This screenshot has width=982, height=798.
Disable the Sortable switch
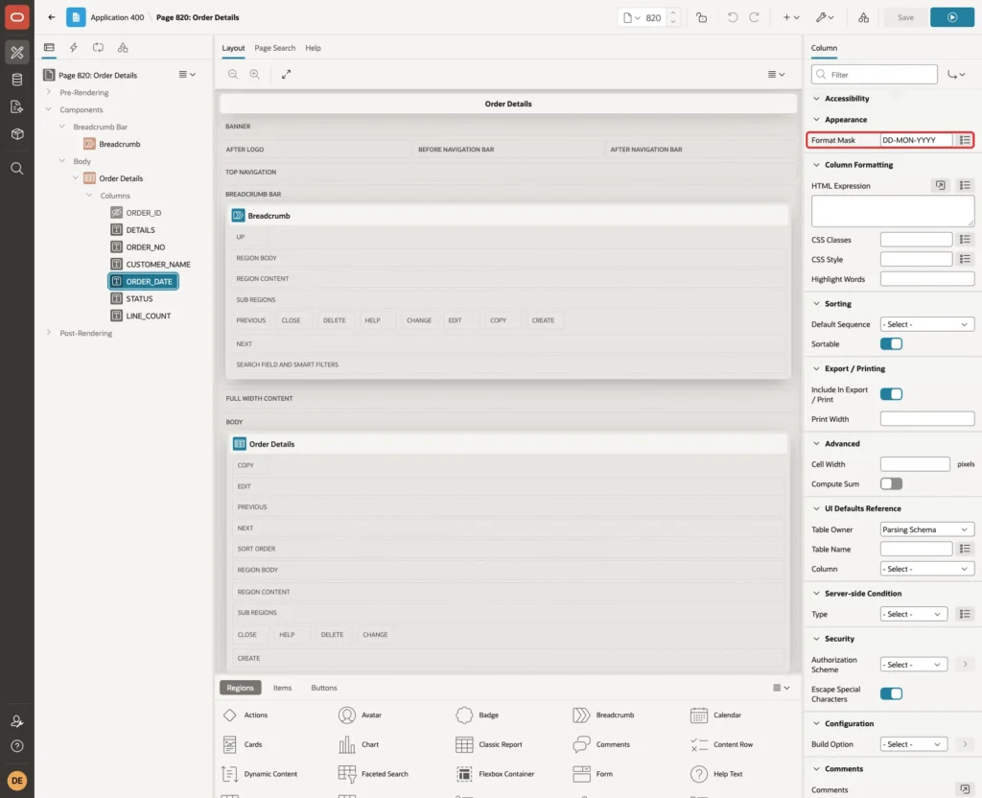point(891,344)
